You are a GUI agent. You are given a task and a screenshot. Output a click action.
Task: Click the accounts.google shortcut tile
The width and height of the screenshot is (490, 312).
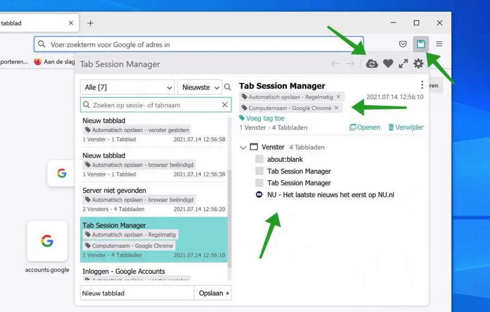tap(47, 241)
